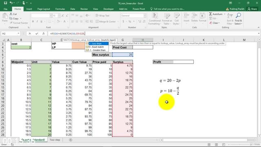
Task: Switch to the Insert ribbon tab
Action: click(x=29, y=9)
